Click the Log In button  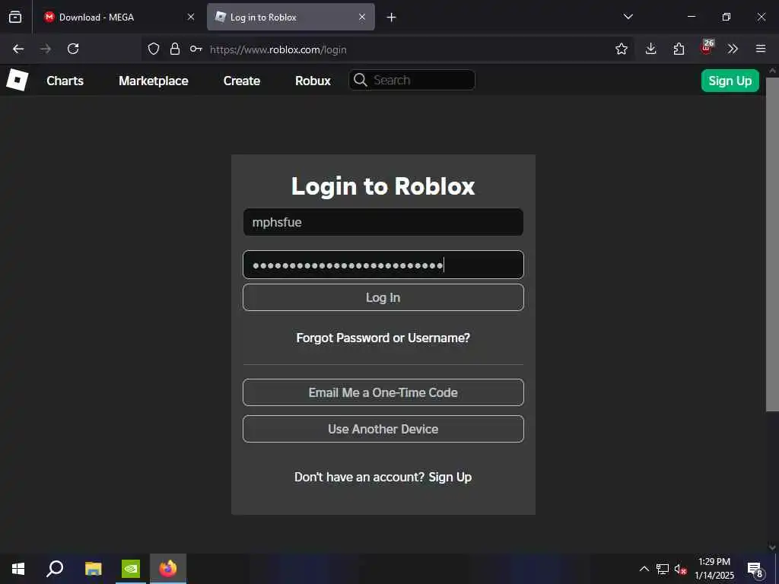pyautogui.click(x=383, y=297)
